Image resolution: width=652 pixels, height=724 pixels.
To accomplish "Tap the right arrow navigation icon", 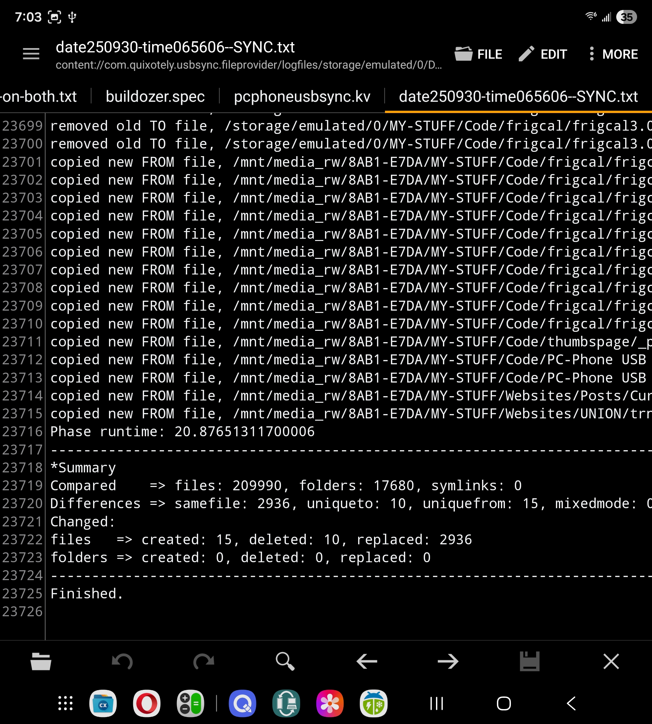I will coord(448,661).
